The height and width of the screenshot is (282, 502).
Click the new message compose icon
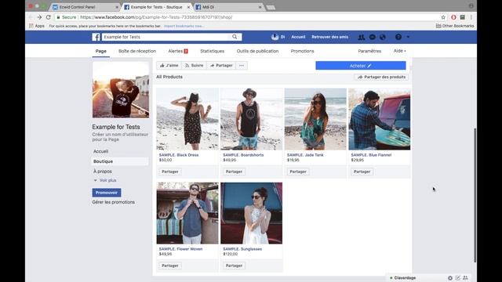[458, 278]
